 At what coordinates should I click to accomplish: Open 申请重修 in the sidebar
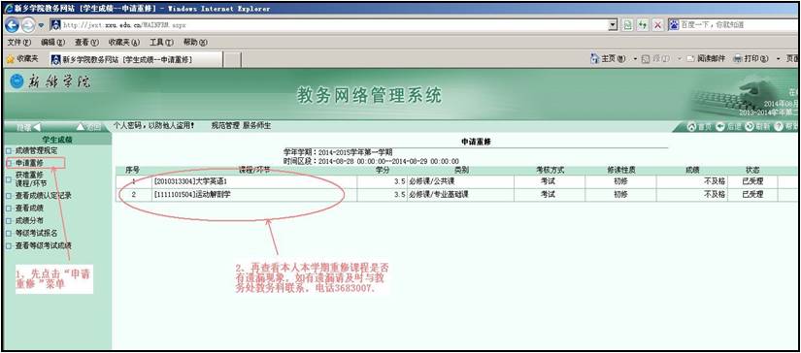(x=29, y=163)
